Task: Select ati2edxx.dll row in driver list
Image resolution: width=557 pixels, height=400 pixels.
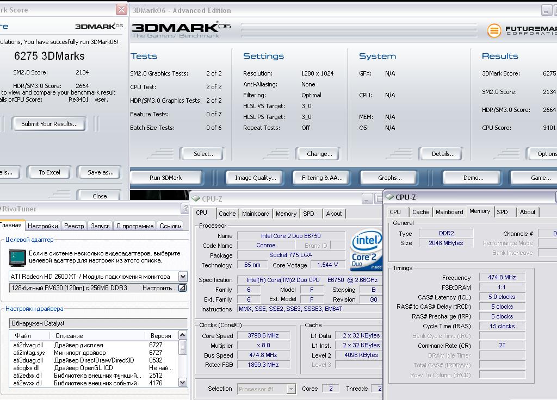Action: click(94, 376)
